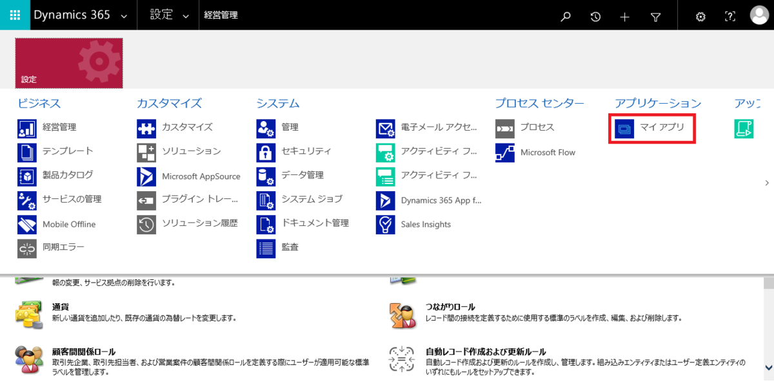
Task: Click the ドキュメント管理 icon
Action: coord(266,225)
